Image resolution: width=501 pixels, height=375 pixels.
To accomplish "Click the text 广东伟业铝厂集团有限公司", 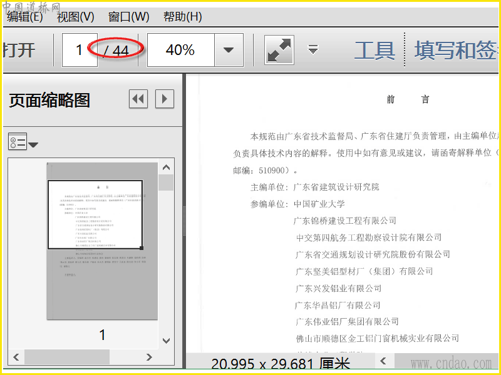I will 347,321.
